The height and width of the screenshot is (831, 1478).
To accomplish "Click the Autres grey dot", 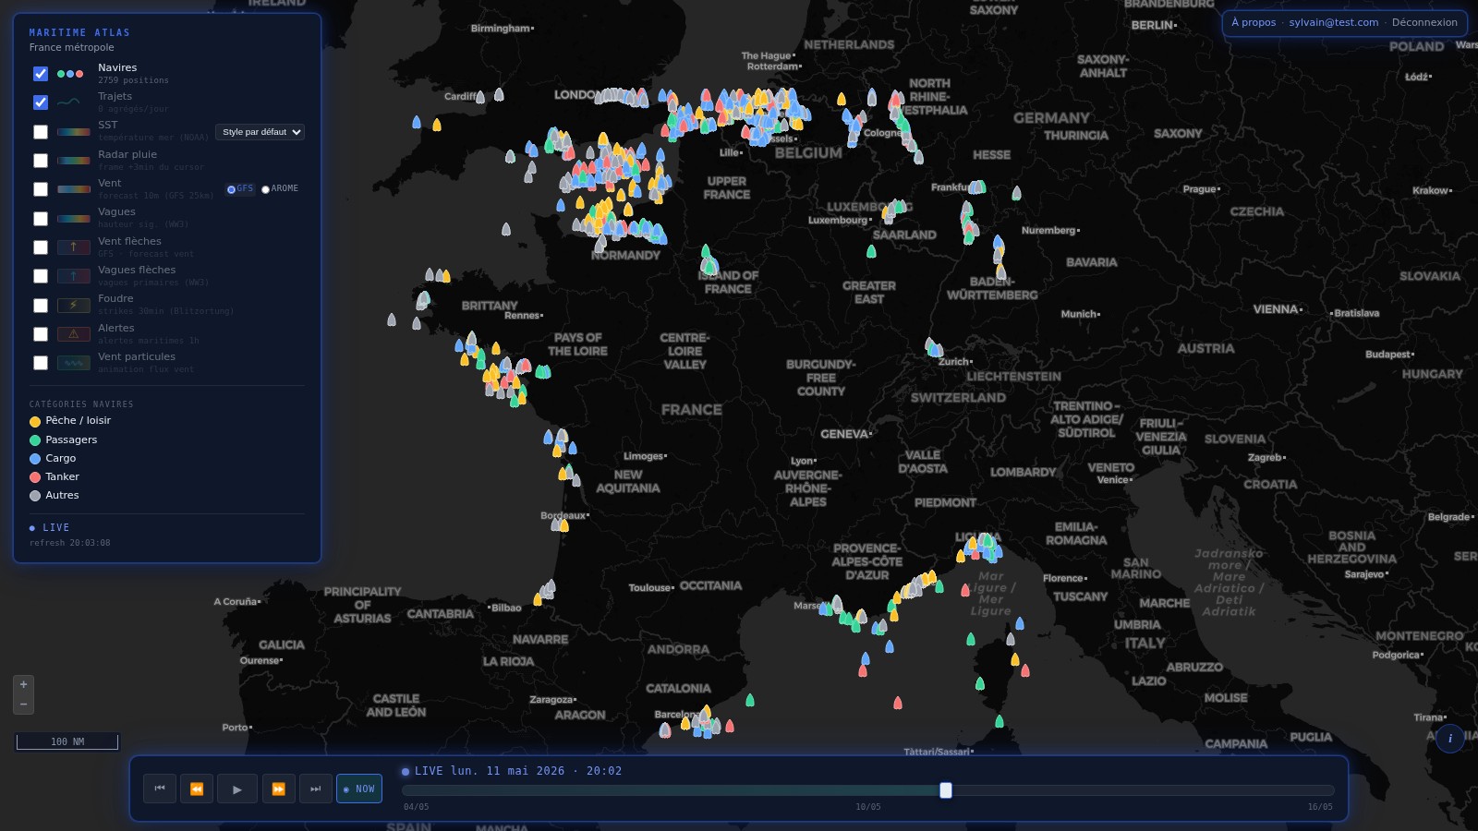I will (x=35, y=496).
